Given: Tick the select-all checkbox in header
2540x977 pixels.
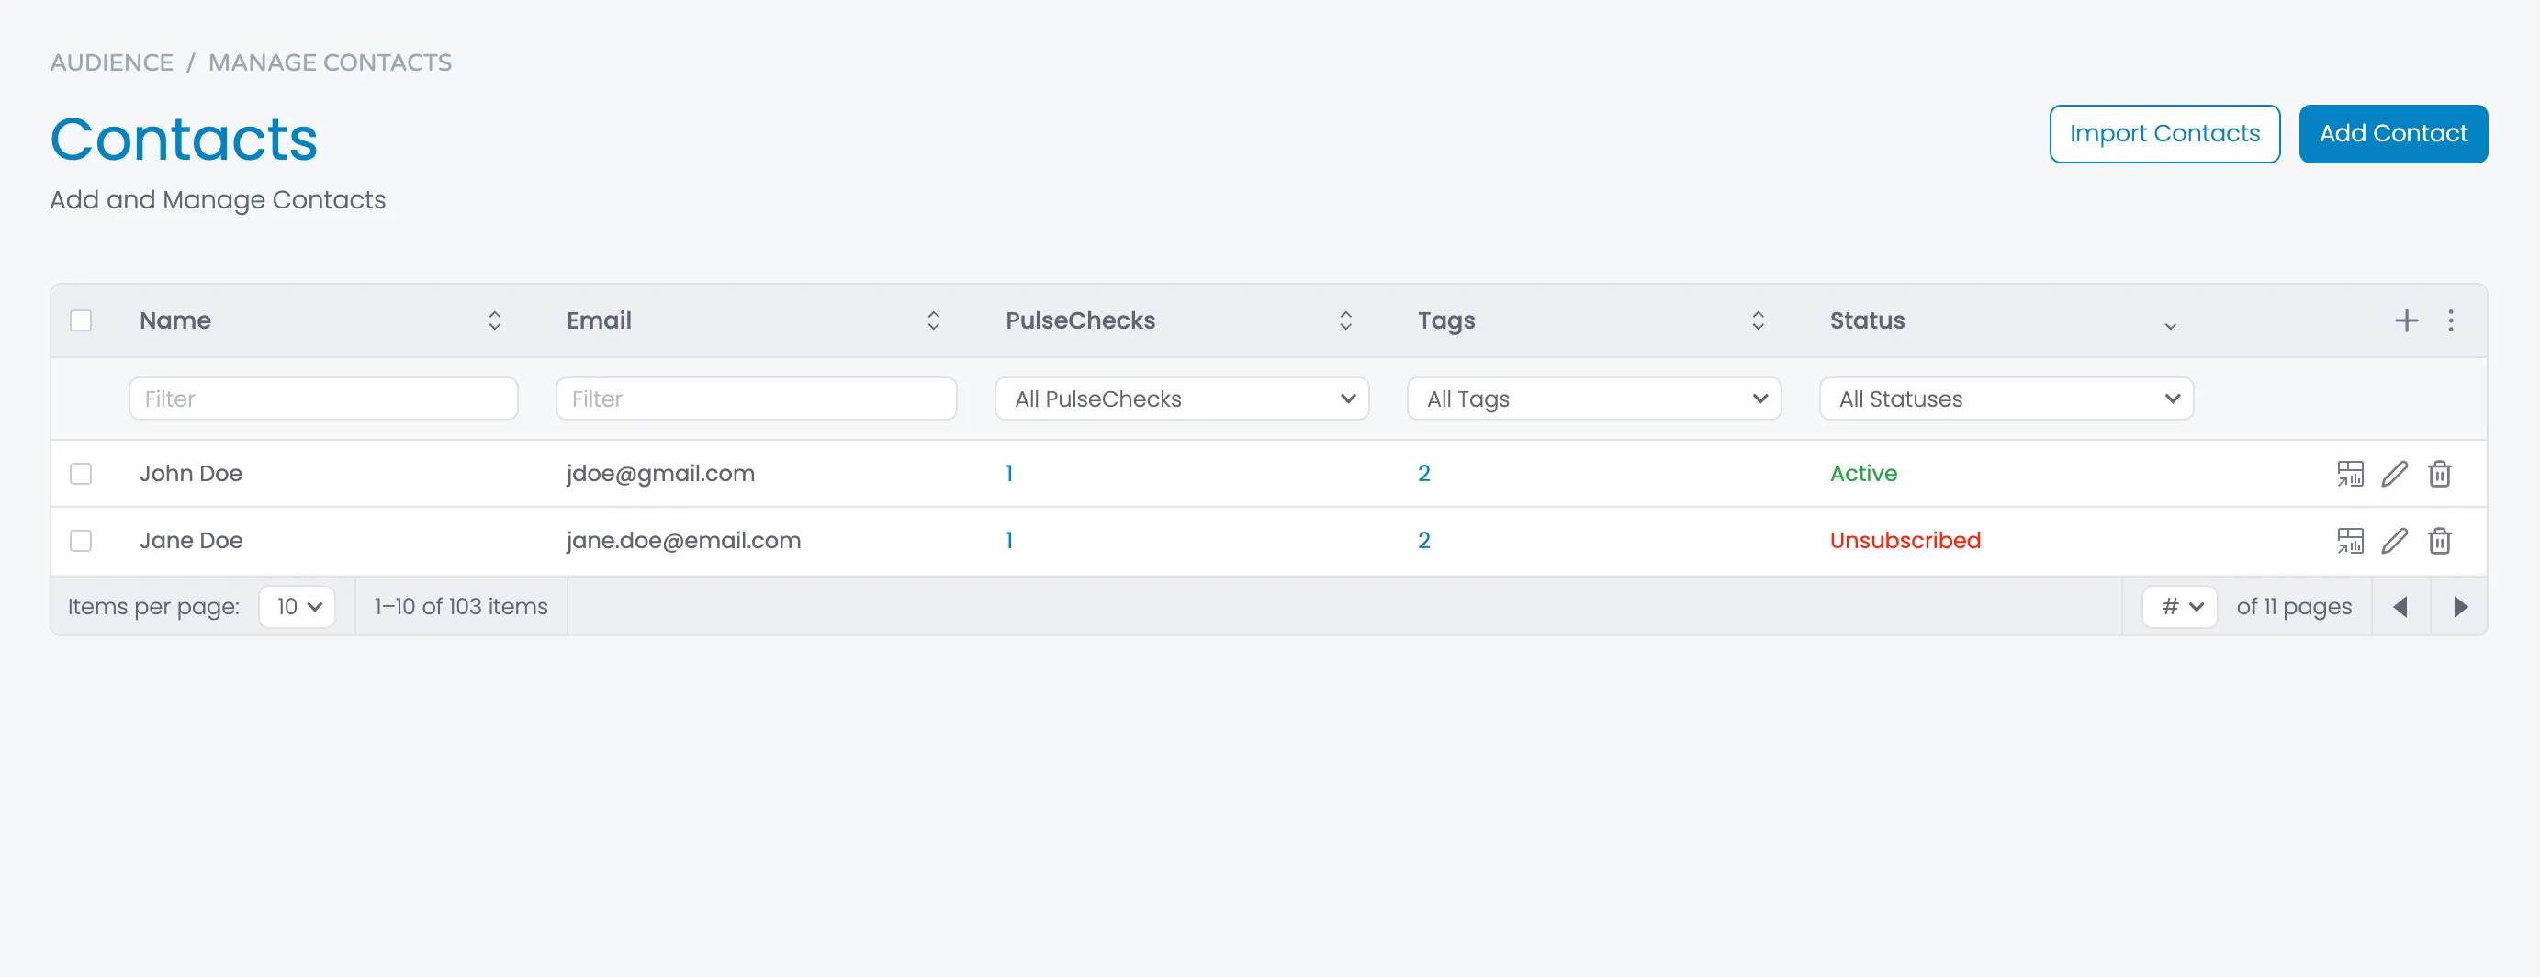Looking at the screenshot, I should point(81,320).
